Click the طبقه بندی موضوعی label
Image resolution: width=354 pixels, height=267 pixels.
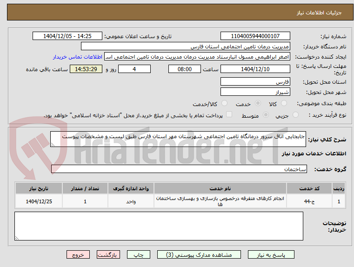click(x=321, y=104)
